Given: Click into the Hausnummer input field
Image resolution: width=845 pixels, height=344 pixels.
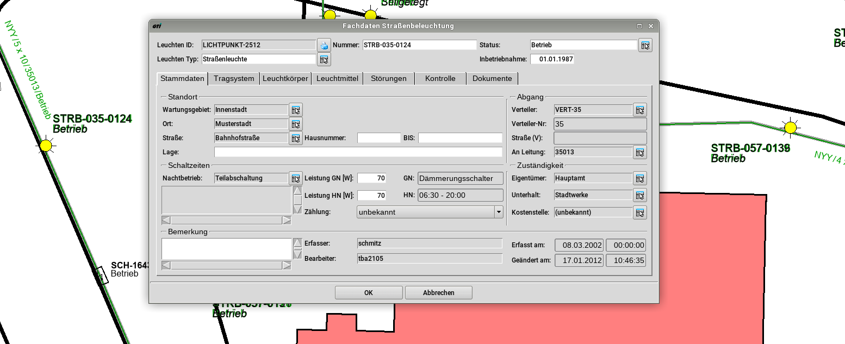Looking at the screenshot, I should [378, 138].
